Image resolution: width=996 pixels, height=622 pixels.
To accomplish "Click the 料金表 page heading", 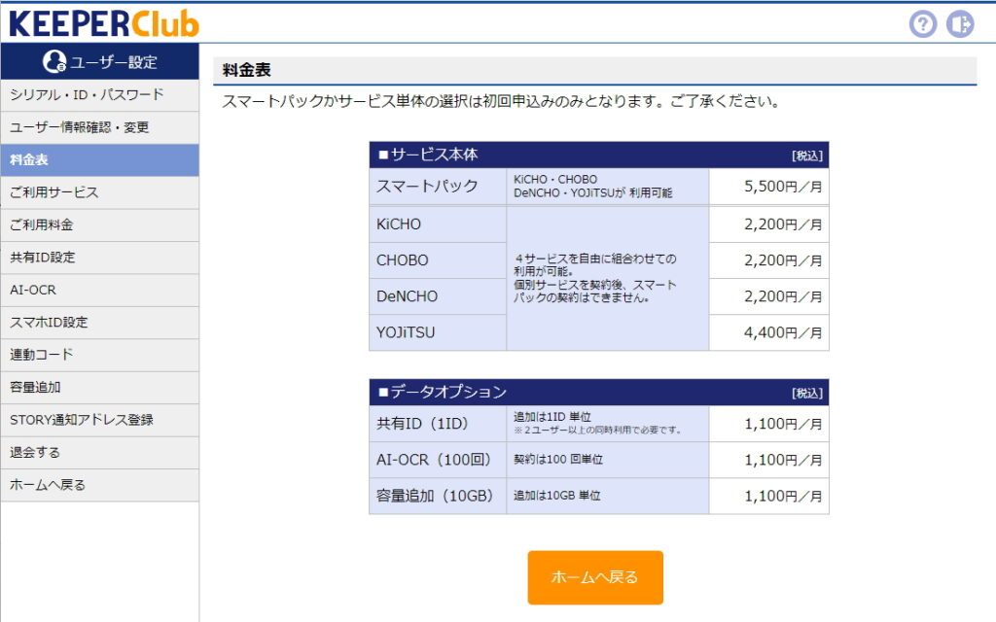I will click(x=246, y=70).
